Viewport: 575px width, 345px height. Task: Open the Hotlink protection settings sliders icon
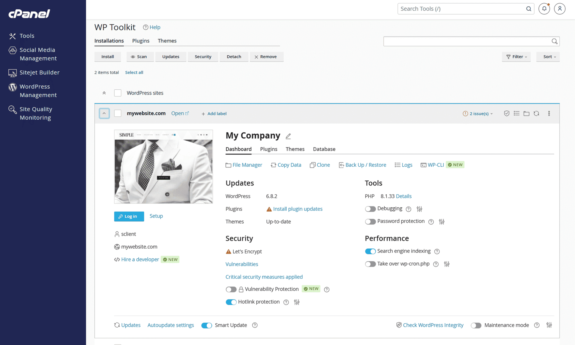(297, 302)
